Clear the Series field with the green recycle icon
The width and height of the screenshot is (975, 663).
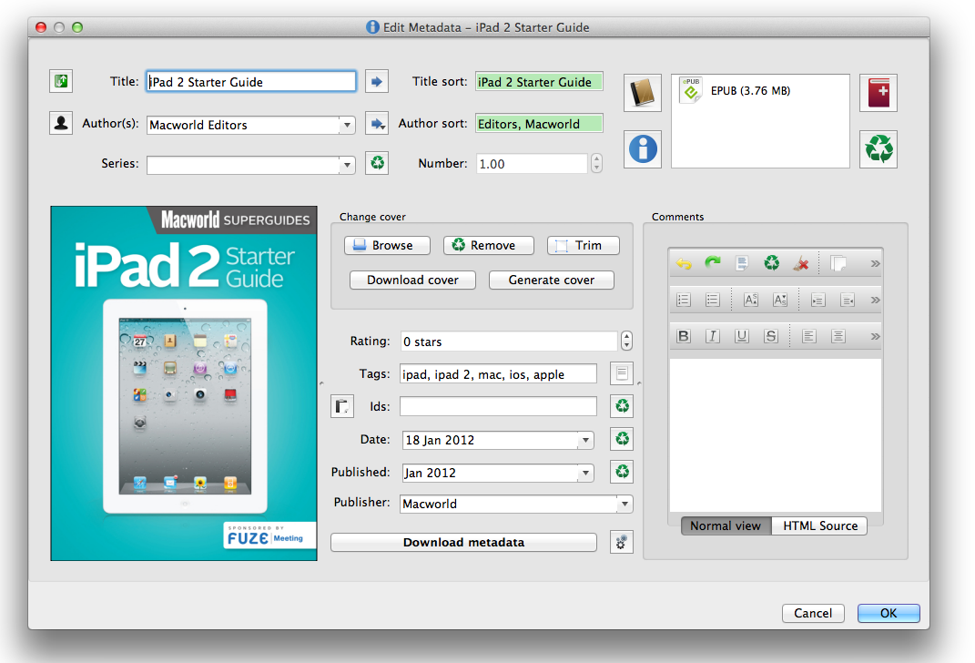(377, 163)
